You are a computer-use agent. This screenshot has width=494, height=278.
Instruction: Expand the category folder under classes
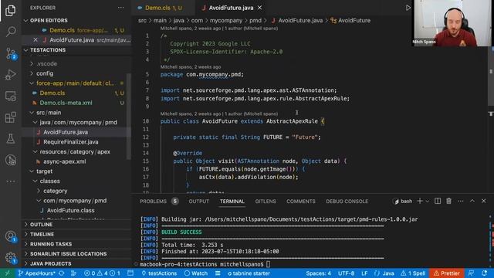[55, 191]
